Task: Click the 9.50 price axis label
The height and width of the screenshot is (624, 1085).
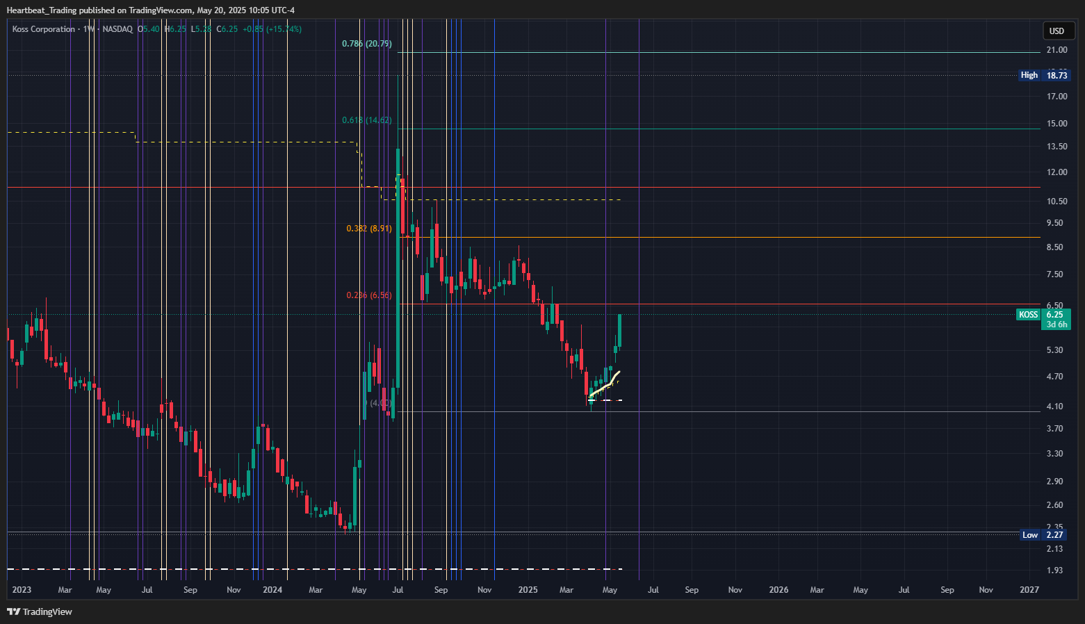Action: (1054, 223)
